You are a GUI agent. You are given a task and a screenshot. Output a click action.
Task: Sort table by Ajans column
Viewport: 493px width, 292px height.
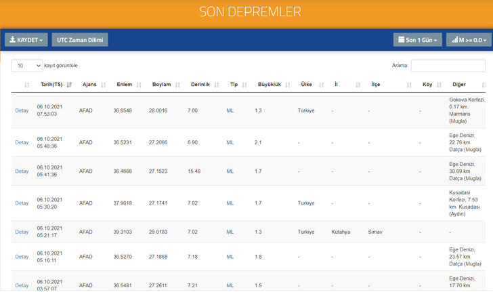coord(94,84)
